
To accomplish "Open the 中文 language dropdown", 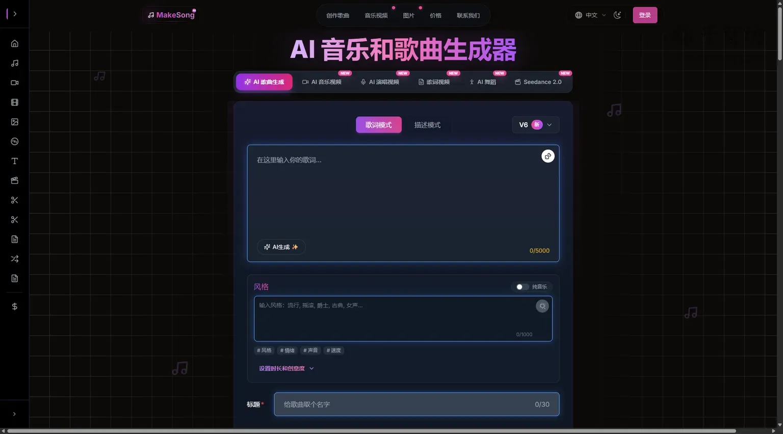I will click(590, 15).
